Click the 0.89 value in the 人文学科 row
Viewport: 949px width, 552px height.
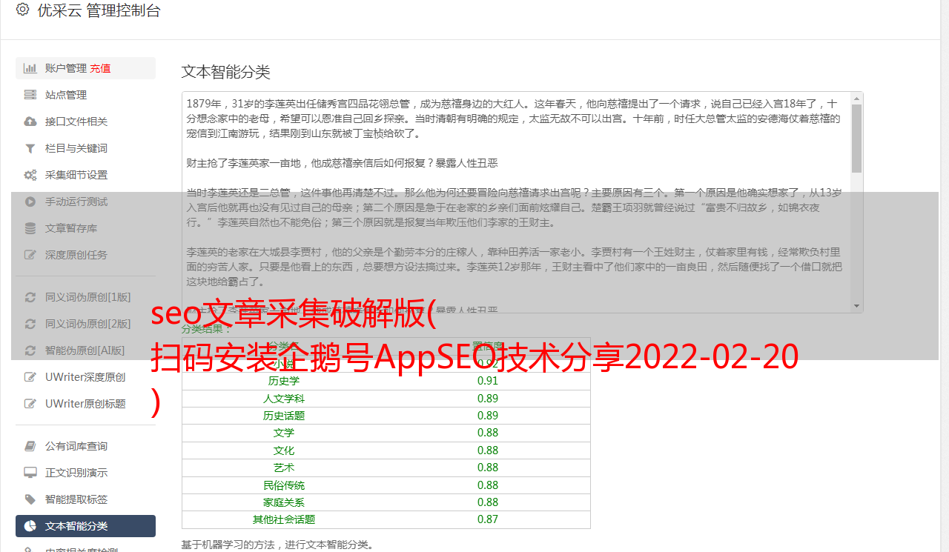(488, 399)
